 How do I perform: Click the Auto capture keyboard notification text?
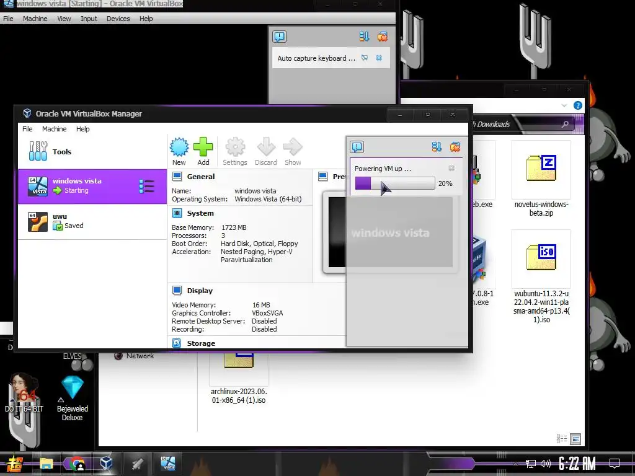click(316, 58)
